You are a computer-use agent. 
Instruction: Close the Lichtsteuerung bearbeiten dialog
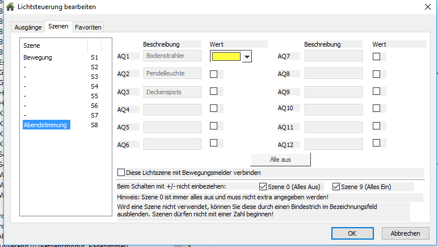tap(428, 7)
